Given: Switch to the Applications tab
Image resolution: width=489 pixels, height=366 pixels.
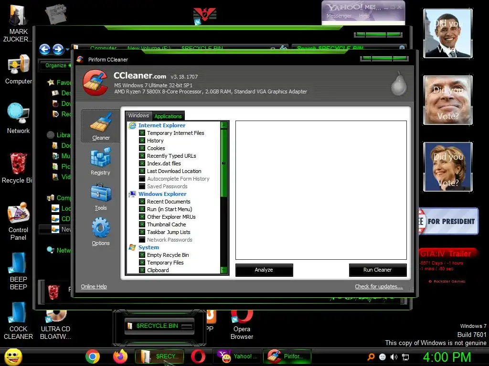Looking at the screenshot, I should [x=168, y=116].
